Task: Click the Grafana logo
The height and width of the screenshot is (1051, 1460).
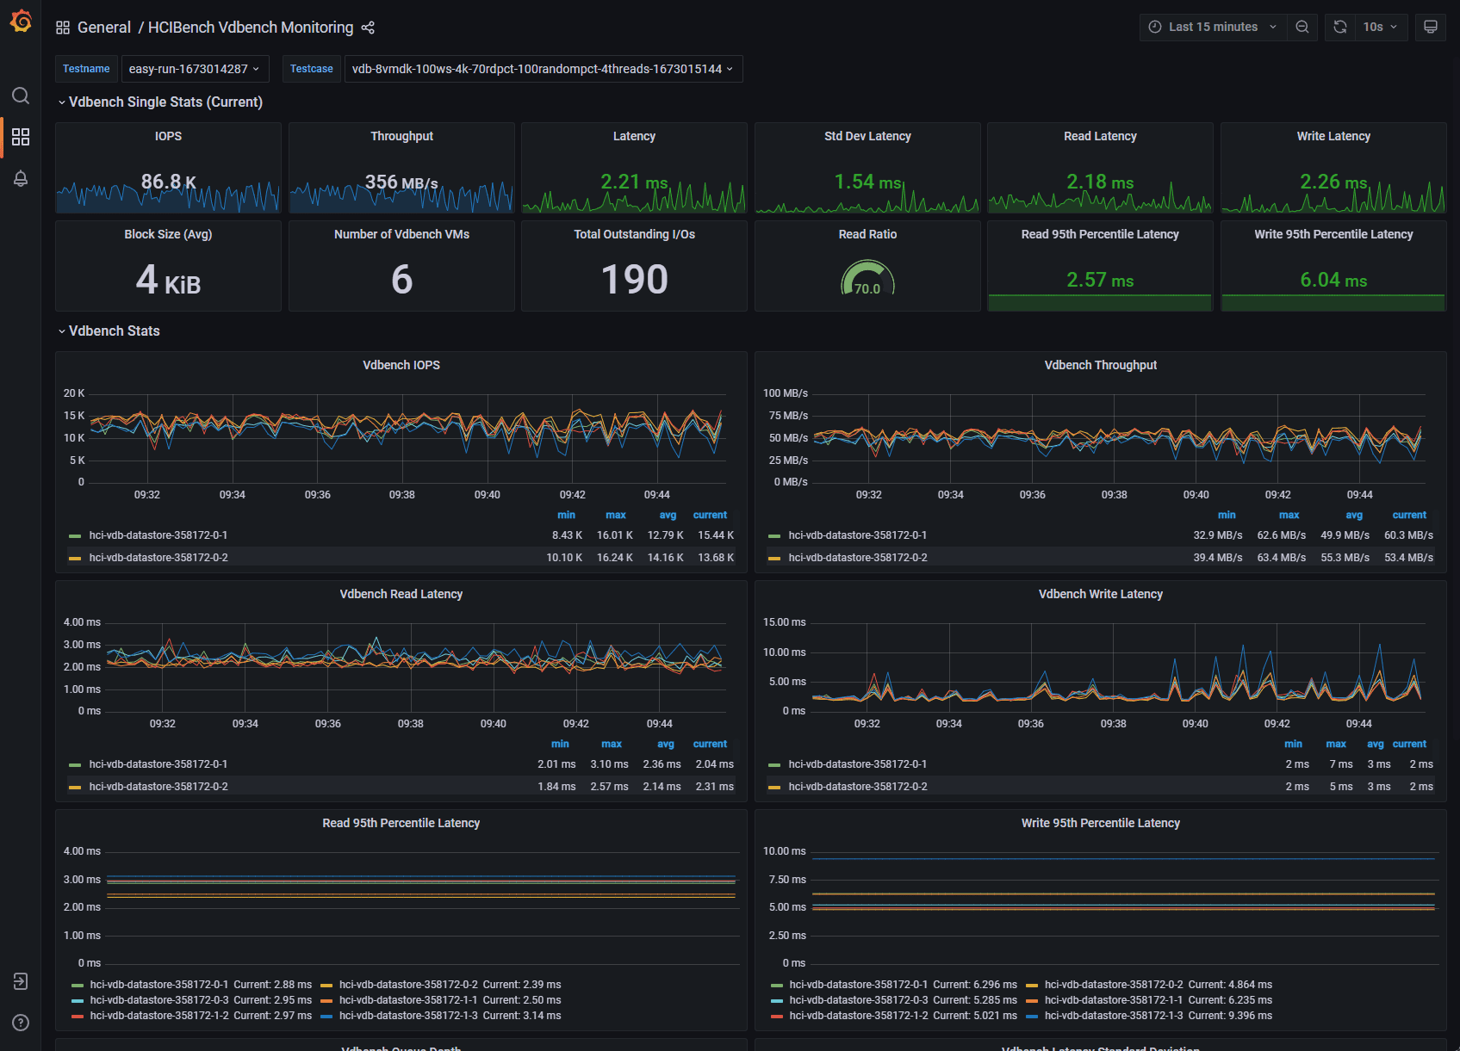Action: [x=21, y=21]
